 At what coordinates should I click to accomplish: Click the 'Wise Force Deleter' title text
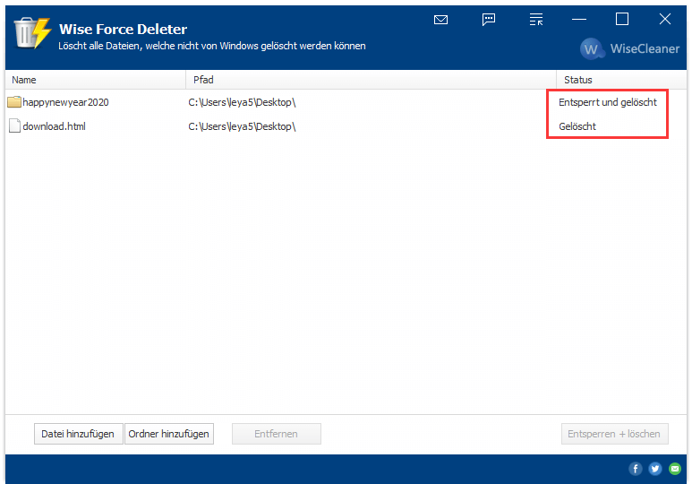[x=124, y=30]
